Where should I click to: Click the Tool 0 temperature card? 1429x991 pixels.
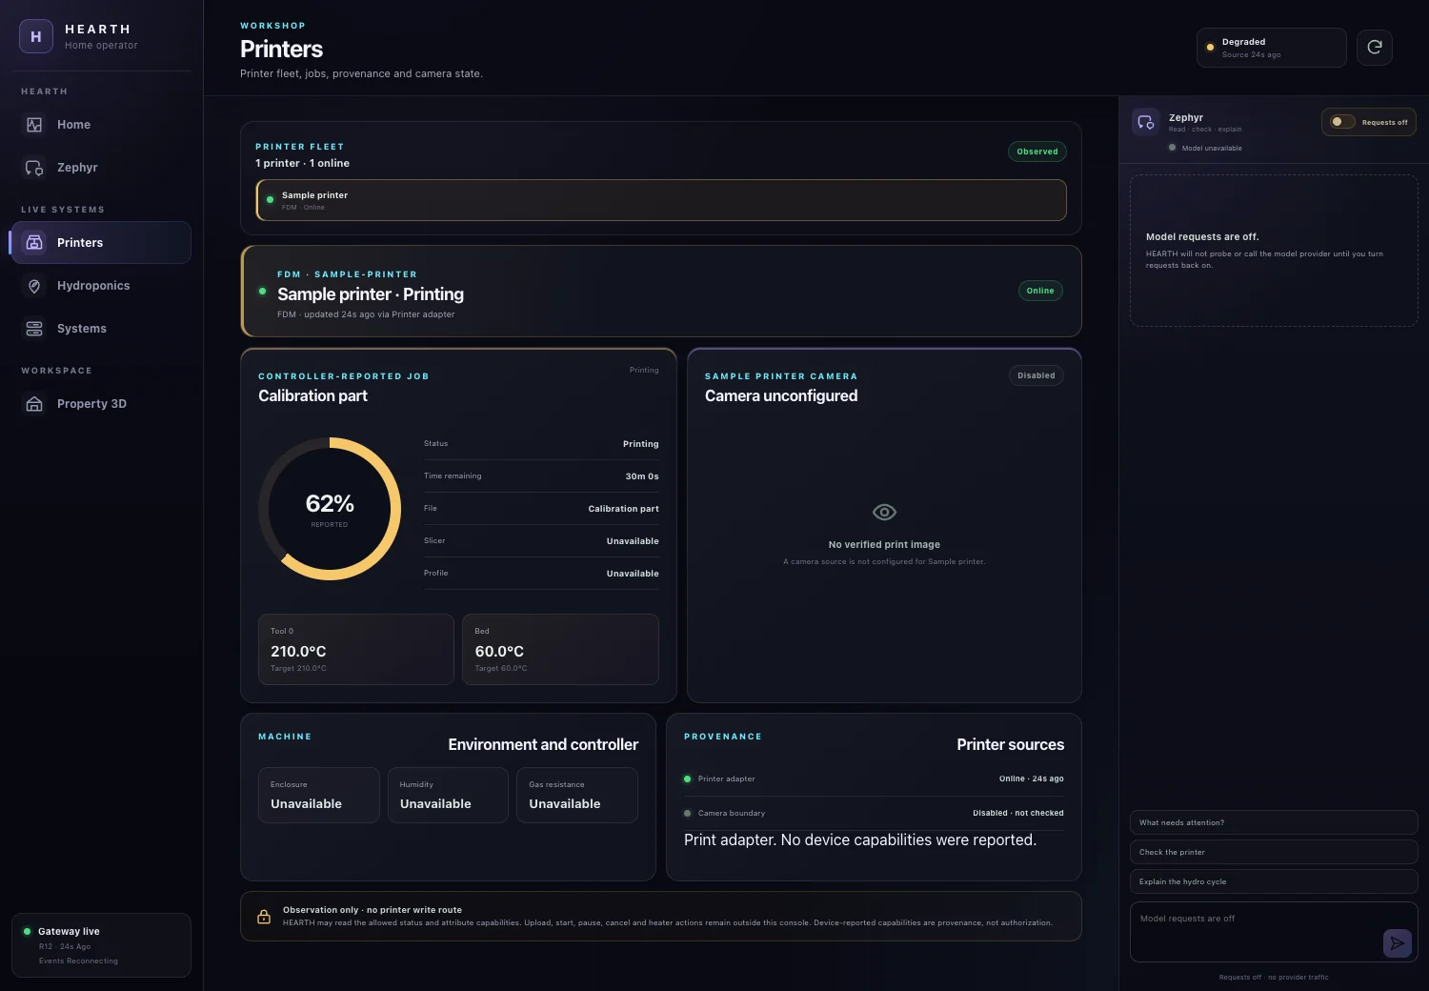click(356, 649)
